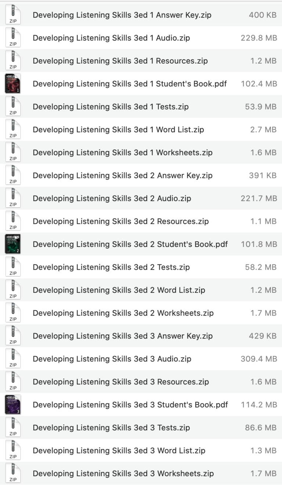Open the Student's Book 1 cover thumbnail

pos(13,84)
